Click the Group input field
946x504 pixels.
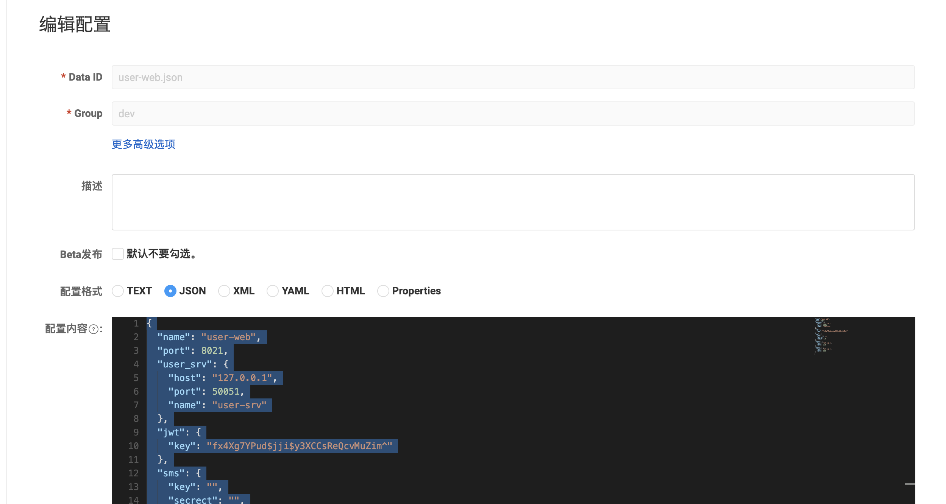coord(513,114)
